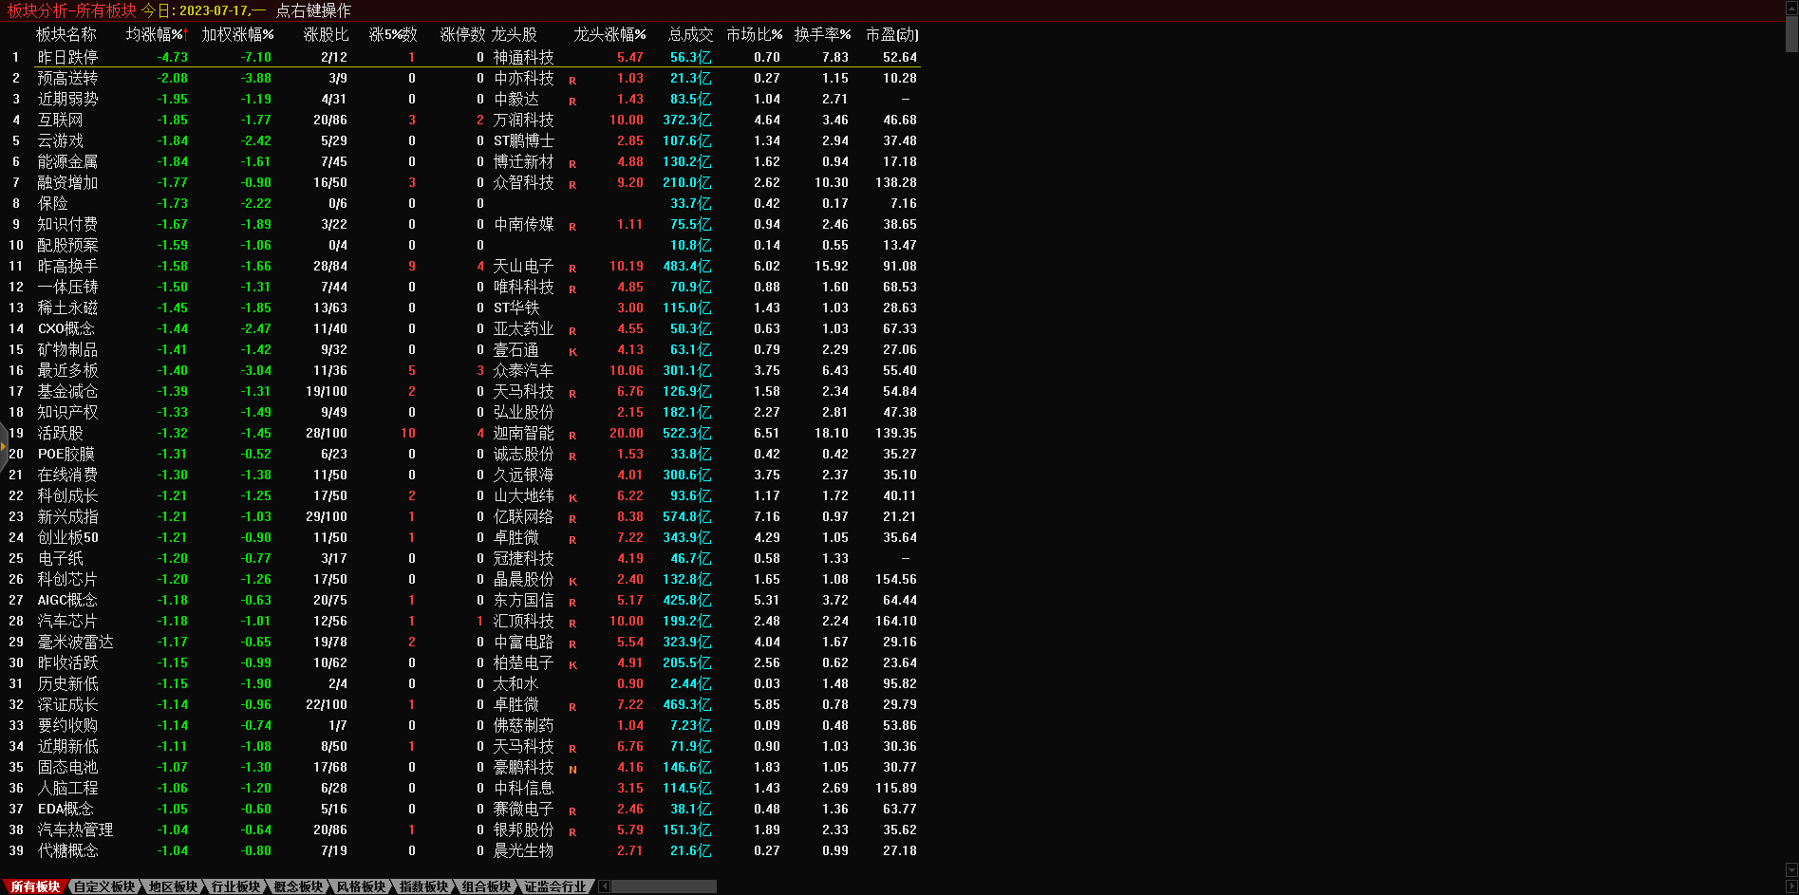Select the 互联网 sector row
This screenshot has width=1799, height=895.
(60, 120)
